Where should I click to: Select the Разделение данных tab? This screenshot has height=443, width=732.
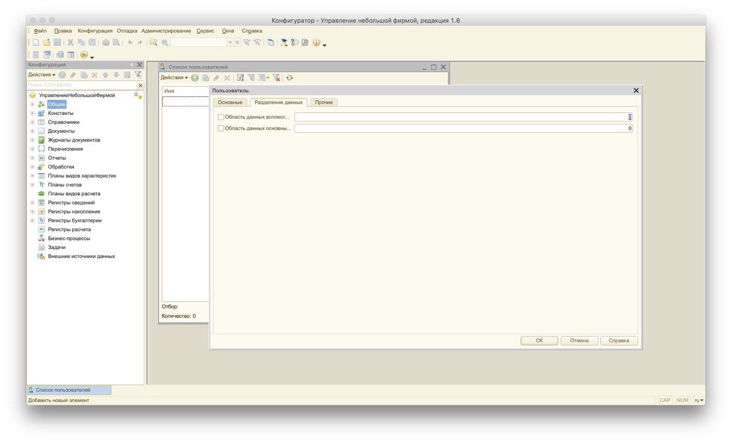coord(279,102)
